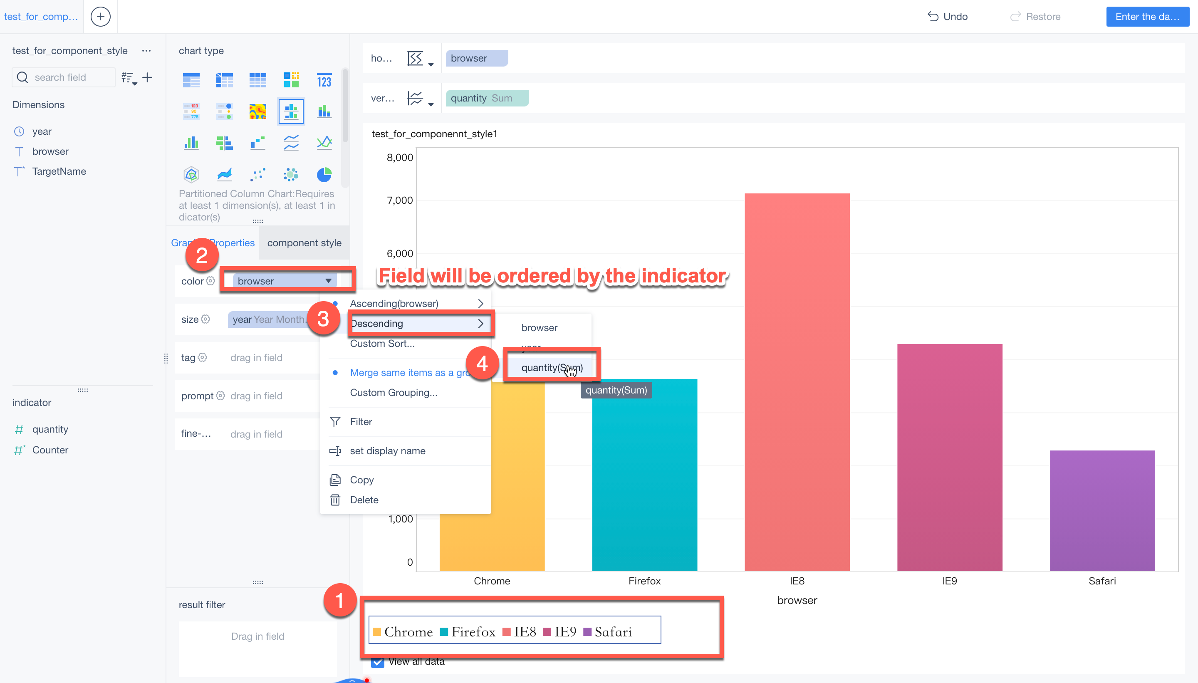Screen dimensions: 1198x683
Task: Choose the area chart type icon
Action: pyautogui.click(x=224, y=175)
